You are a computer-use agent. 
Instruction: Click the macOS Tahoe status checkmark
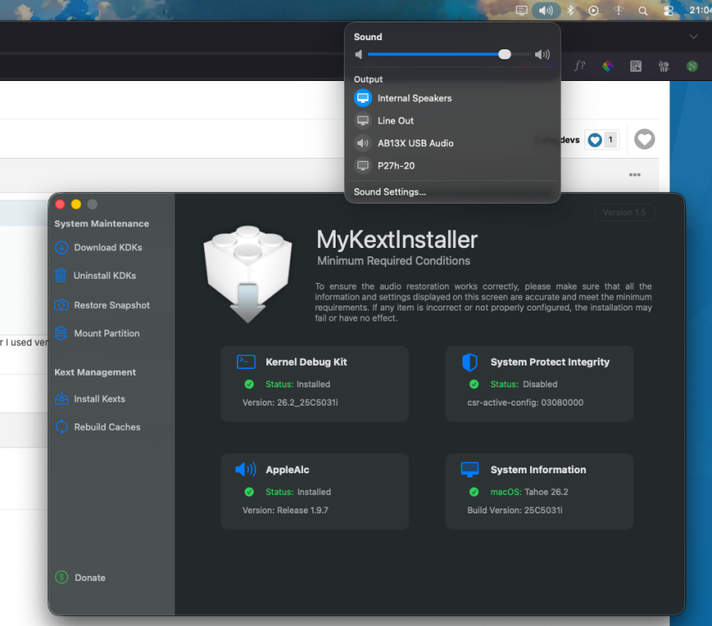(473, 492)
